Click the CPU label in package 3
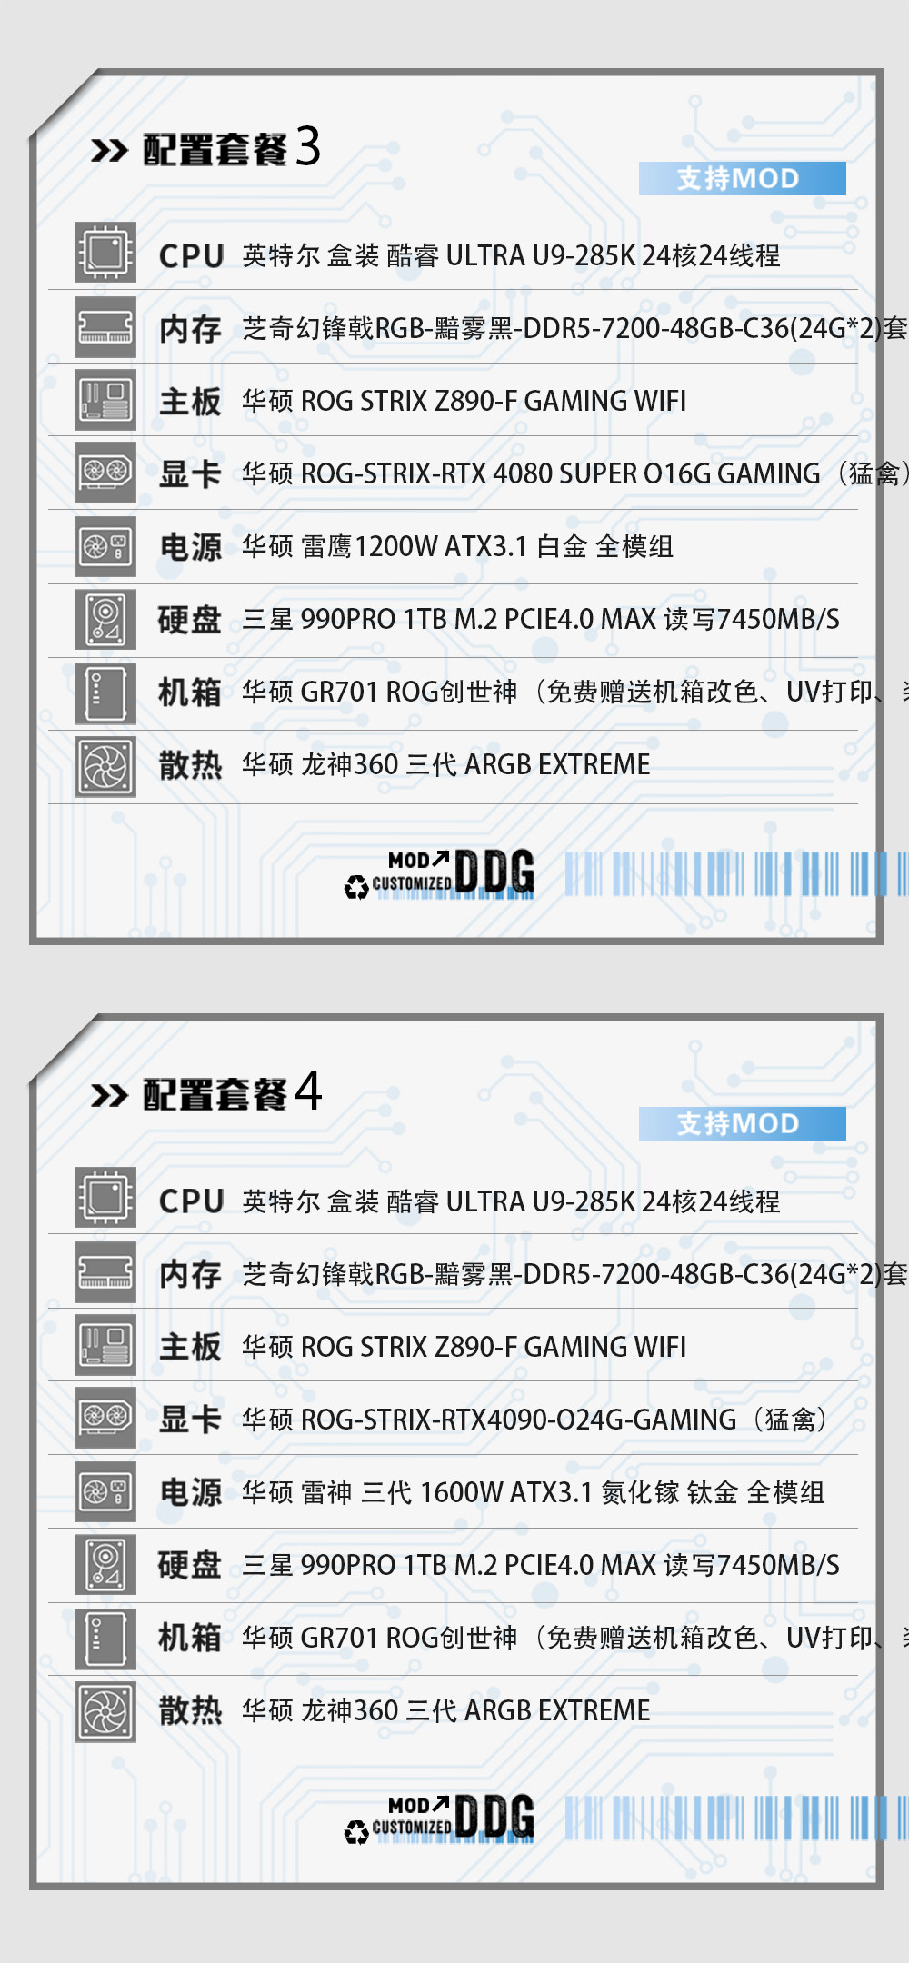 pos(191,256)
